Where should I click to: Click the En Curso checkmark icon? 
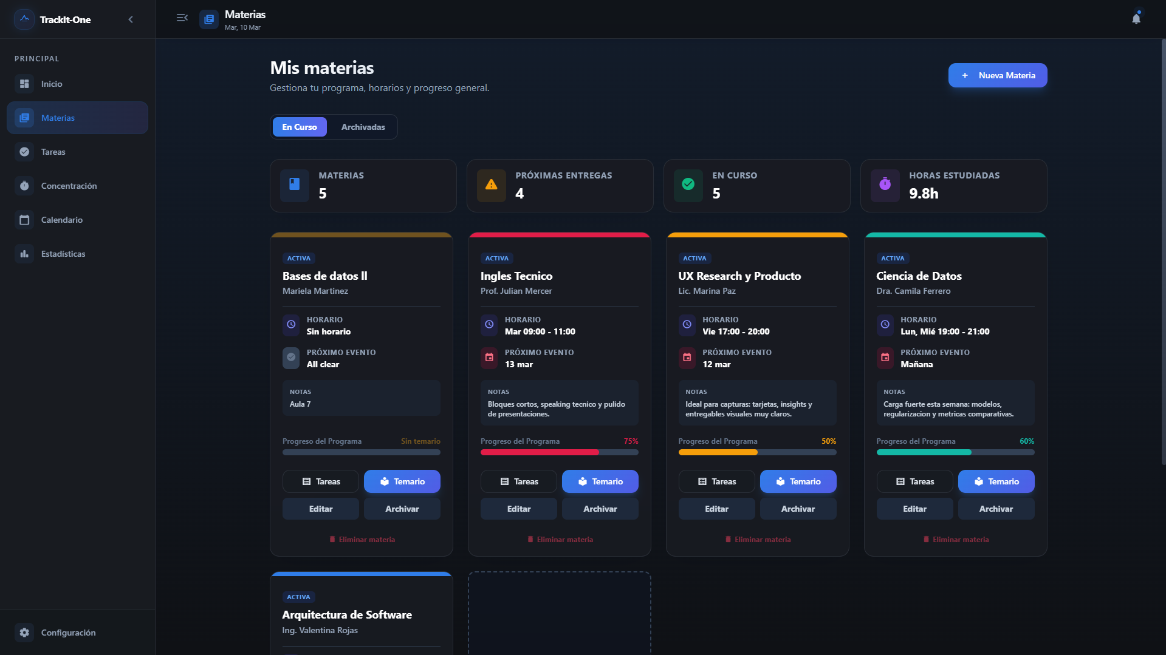click(x=688, y=185)
